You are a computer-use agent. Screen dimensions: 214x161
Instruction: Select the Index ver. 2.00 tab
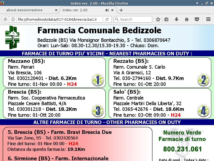[x=80, y=10]
